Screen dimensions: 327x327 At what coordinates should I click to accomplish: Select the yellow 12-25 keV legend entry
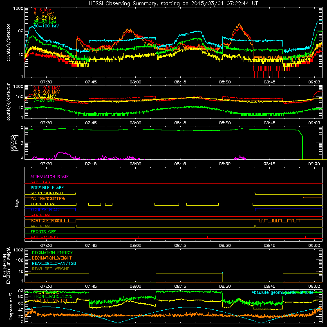click(45, 18)
